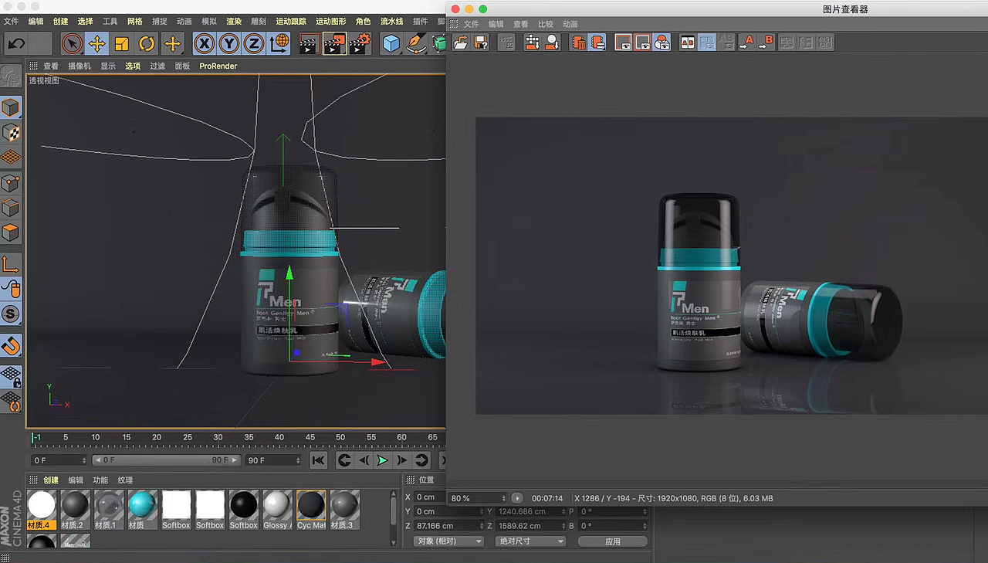Image resolution: width=988 pixels, height=563 pixels.
Task: Click the Open Image icon in Picture Viewer
Action: coord(460,42)
